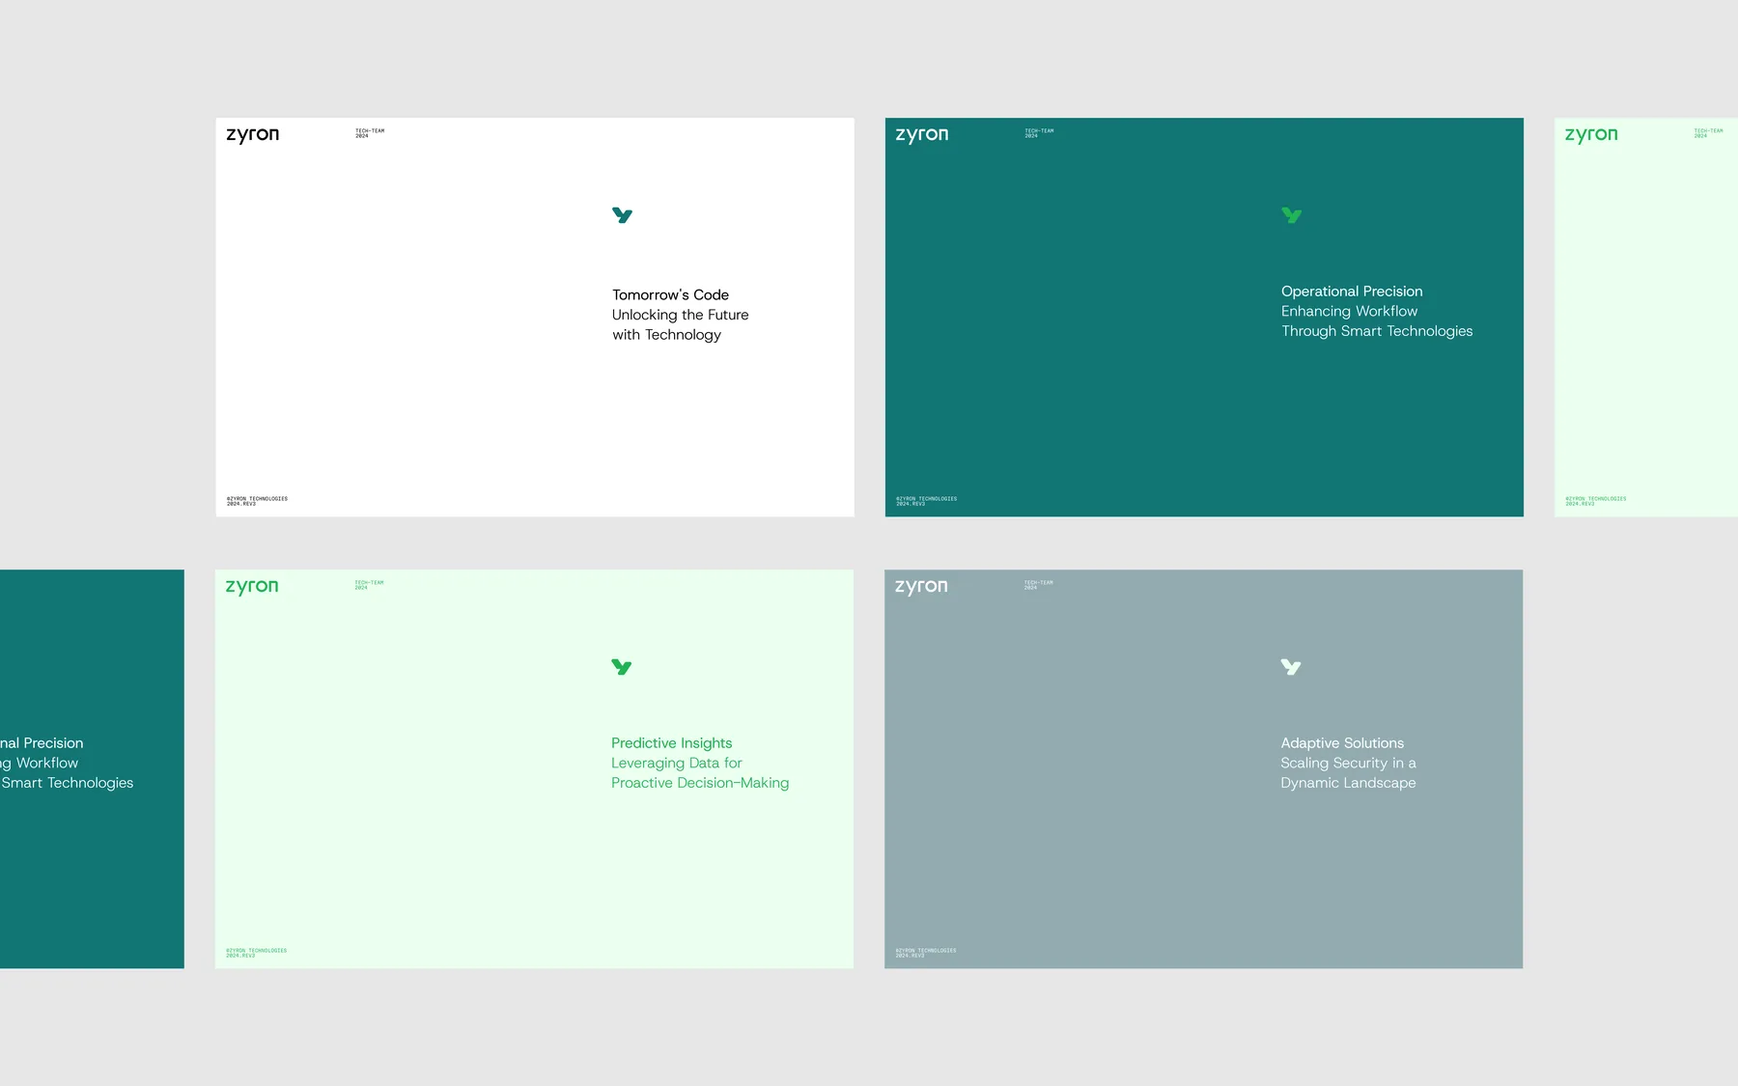Viewport: 1738px width, 1086px height.
Task: Click the 'Proactive Decision-Making' text line
Action: (699, 783)
